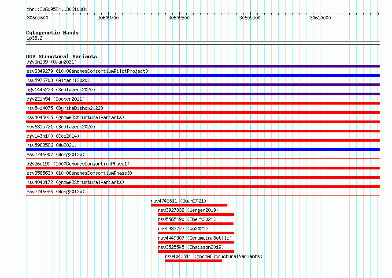392x278 pixels.
Task: Select nsv4040172 (gnomADStructuralVariants) label
Action: pyautogui.click(x=75, y=182)
